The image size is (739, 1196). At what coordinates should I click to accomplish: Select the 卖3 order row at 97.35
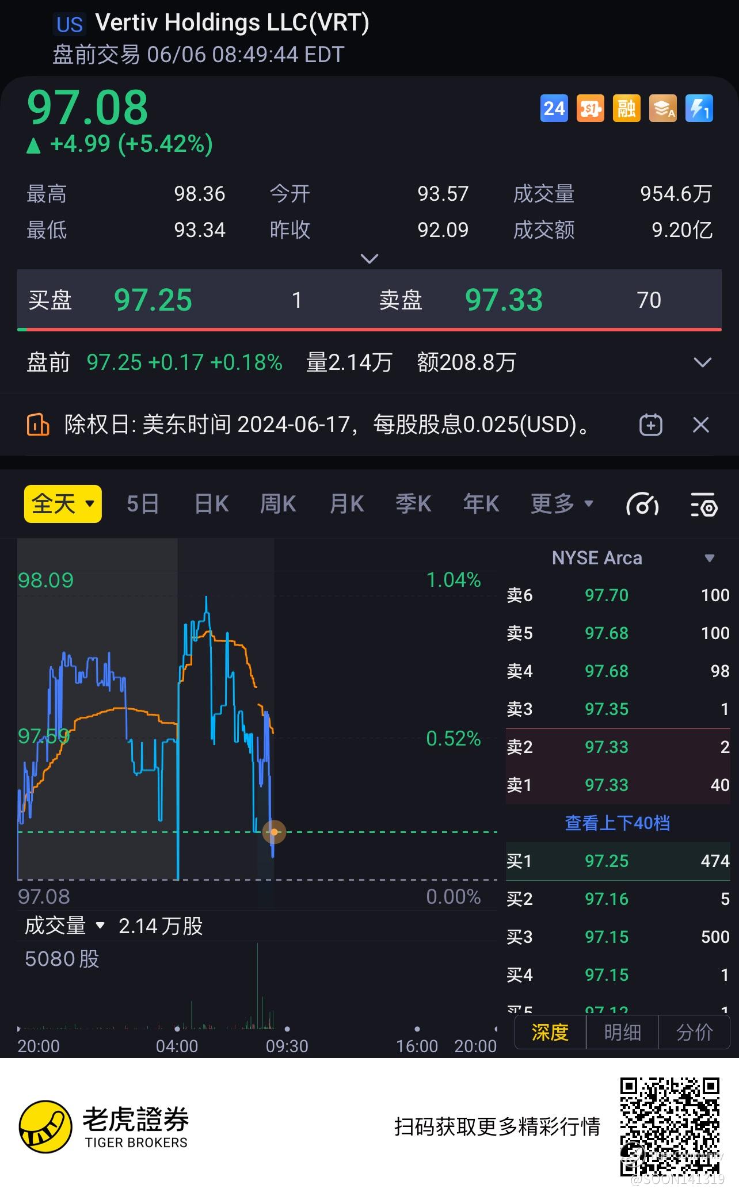(x=618, y=709)
